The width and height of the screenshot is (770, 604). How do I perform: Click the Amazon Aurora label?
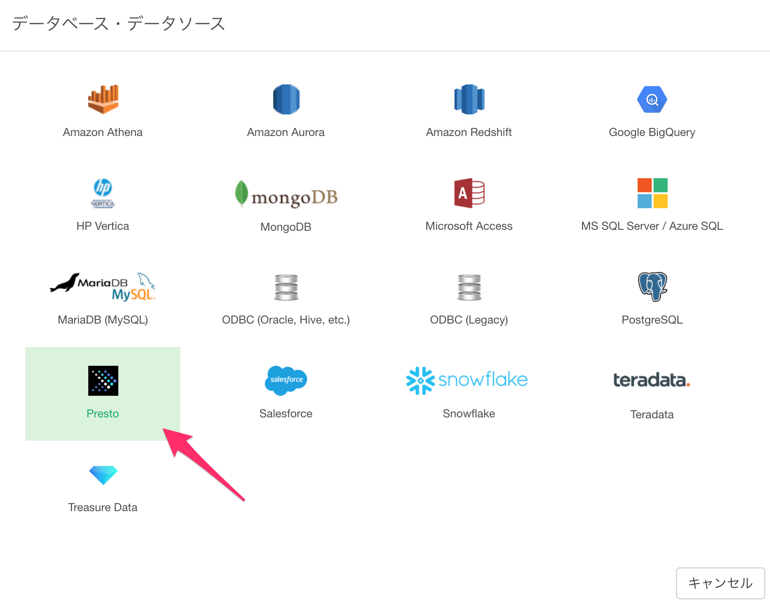pos(286,132)
